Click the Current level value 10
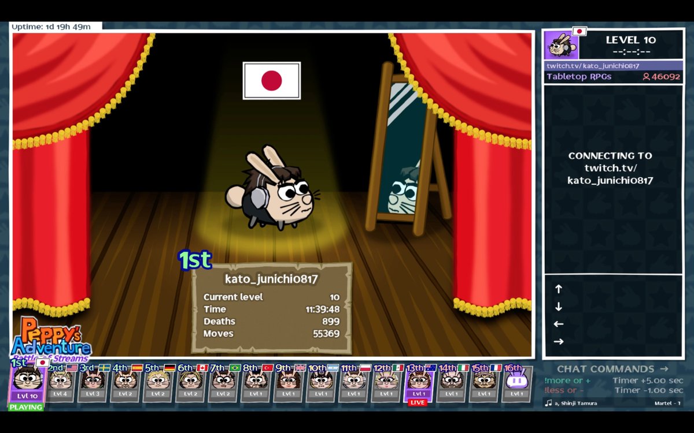 click(334, 297)
